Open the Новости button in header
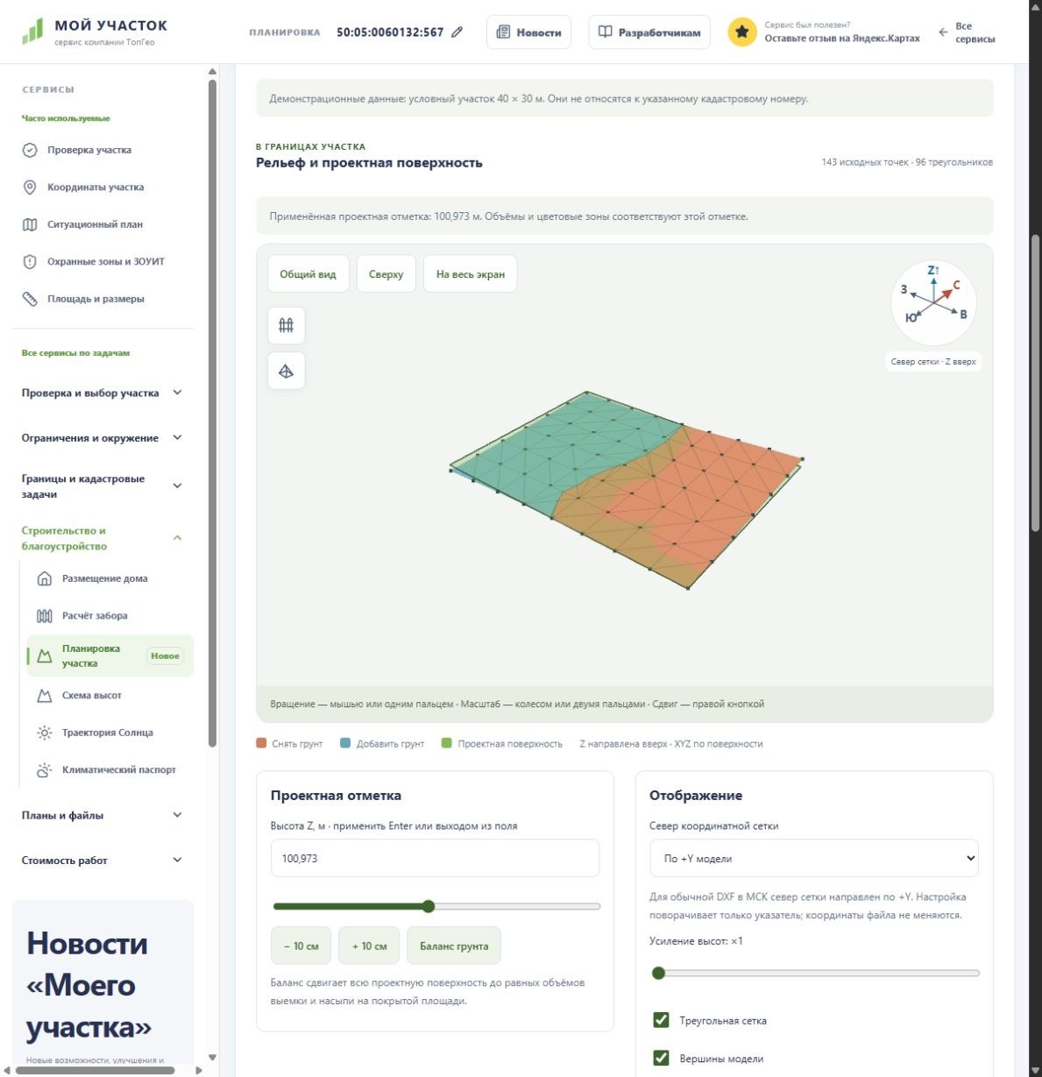The height and width of the screenshot is (1077, 1042). click(x=528, y=32)
